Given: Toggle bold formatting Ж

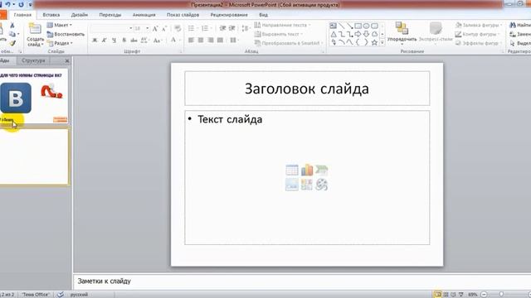Looking at the screenshot, I should 95,41.
